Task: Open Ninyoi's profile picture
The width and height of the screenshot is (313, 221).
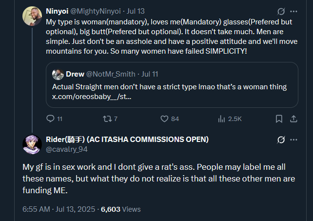Action: (32, 17)
